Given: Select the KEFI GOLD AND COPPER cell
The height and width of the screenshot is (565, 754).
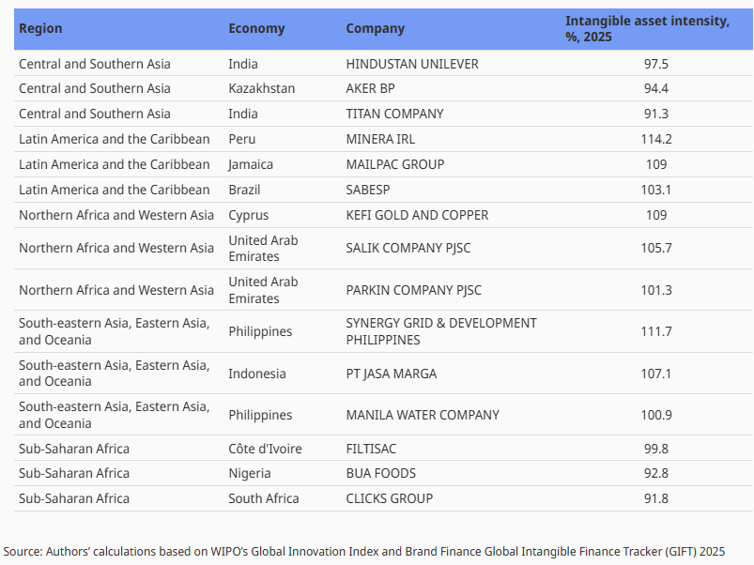Looking at the screenshot, I should (x=417, y=215).
